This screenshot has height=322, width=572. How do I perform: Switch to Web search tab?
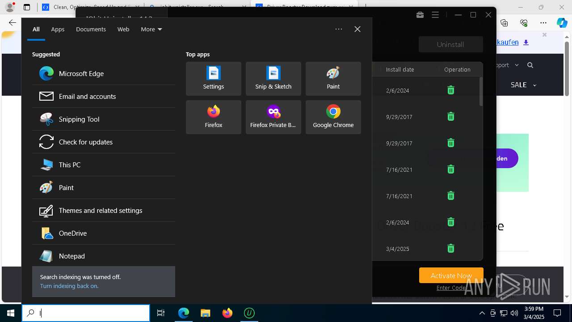point(123,29)
